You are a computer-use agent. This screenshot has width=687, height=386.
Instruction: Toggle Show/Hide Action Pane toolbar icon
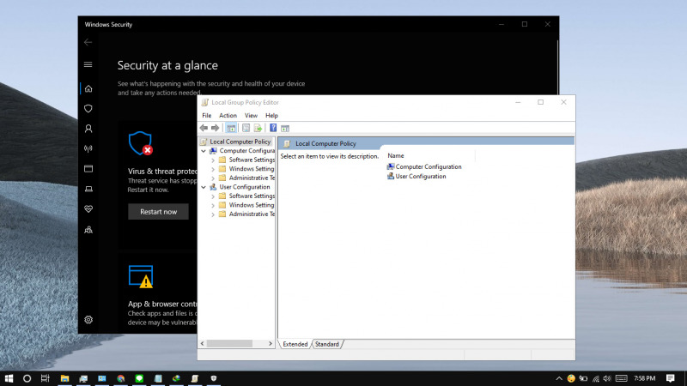click(x=285, y=128)
